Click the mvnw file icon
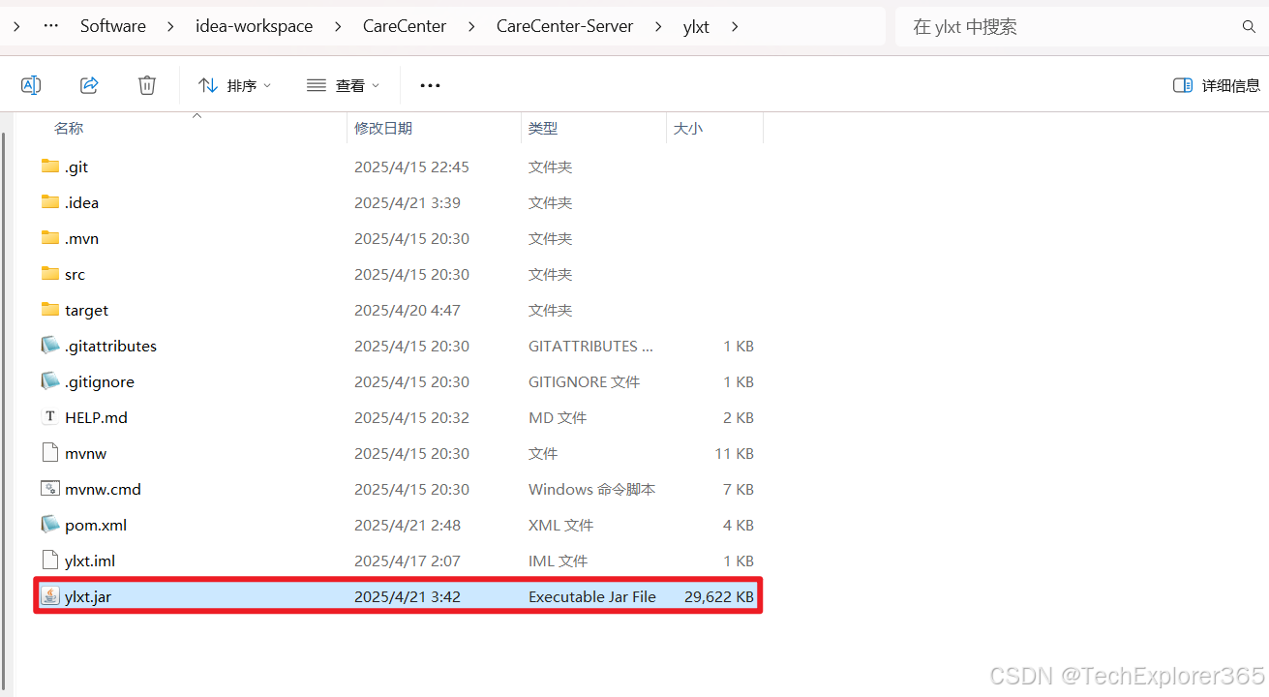Image resolution: width=1269 pixels, height=697 pixels. coord(50,453)
